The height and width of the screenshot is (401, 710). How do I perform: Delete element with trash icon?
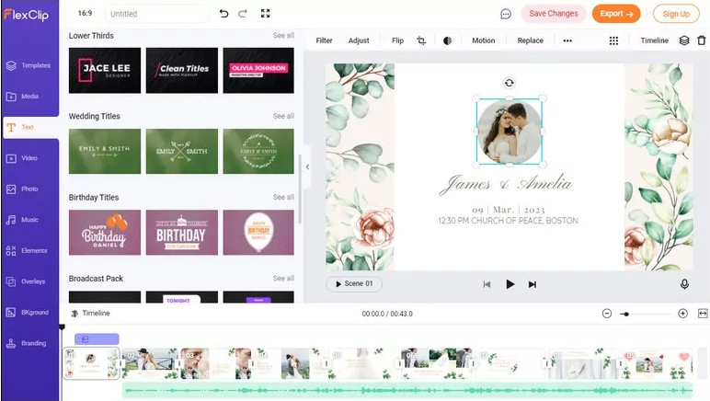pyautogui.click(x=701, y=40)
